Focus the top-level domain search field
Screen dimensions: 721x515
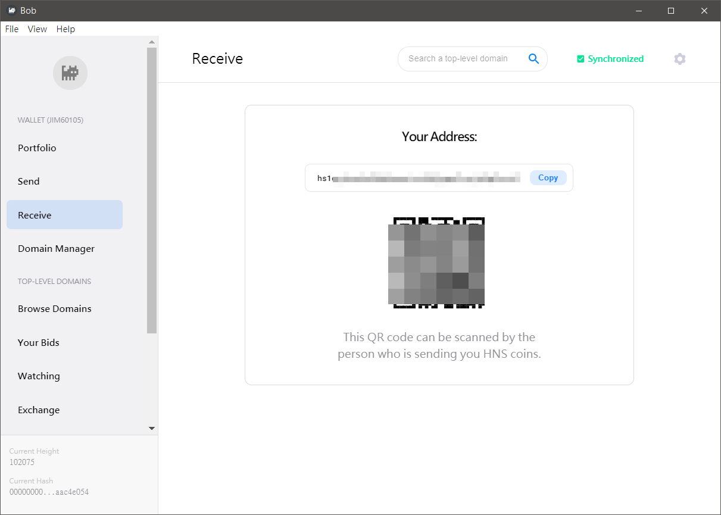click(458, 58)
